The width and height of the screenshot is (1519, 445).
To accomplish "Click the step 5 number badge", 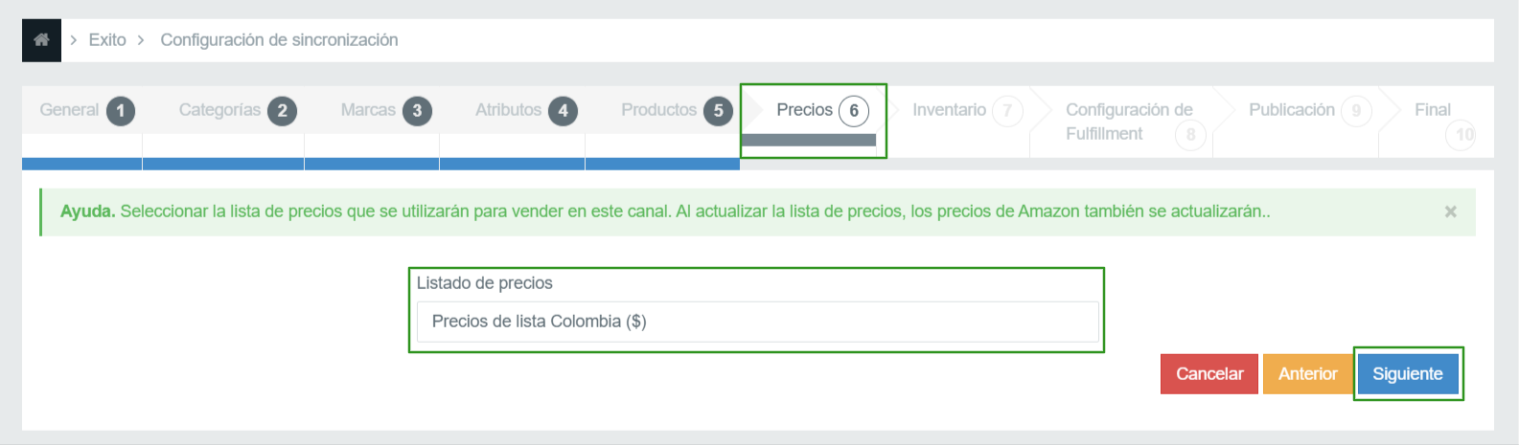I will pos(718,111).
